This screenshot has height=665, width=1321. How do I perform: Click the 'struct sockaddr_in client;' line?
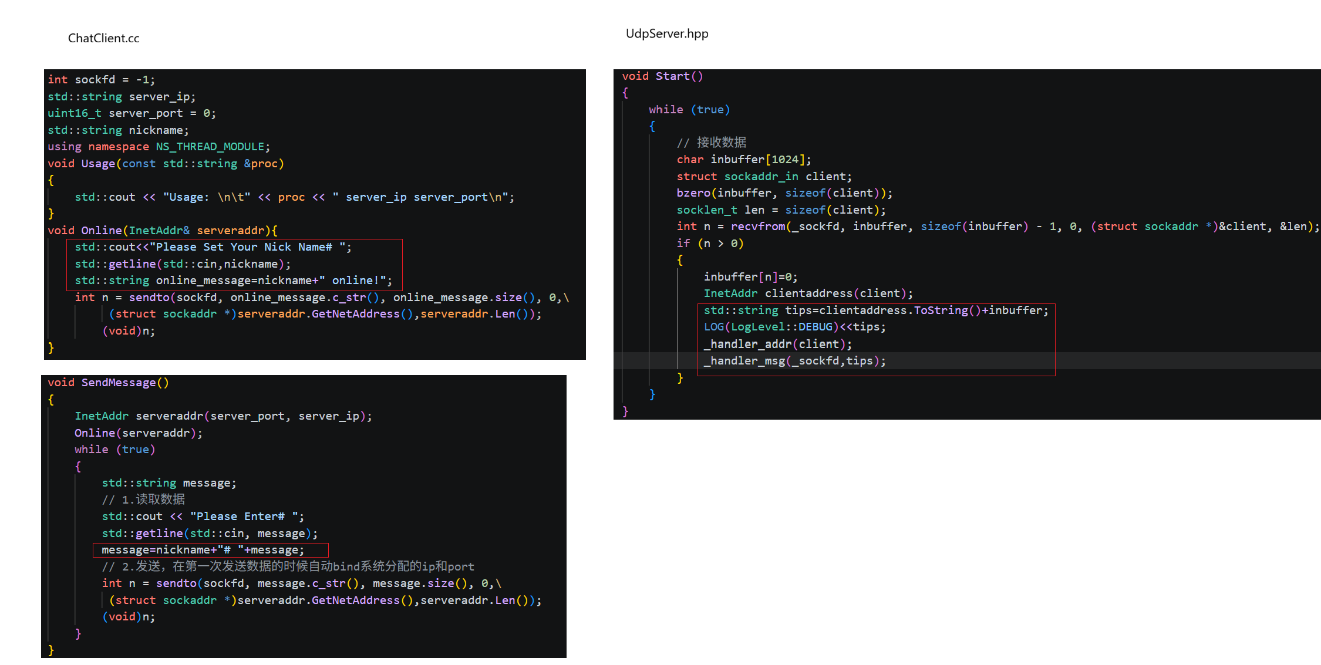click(764, 177)
